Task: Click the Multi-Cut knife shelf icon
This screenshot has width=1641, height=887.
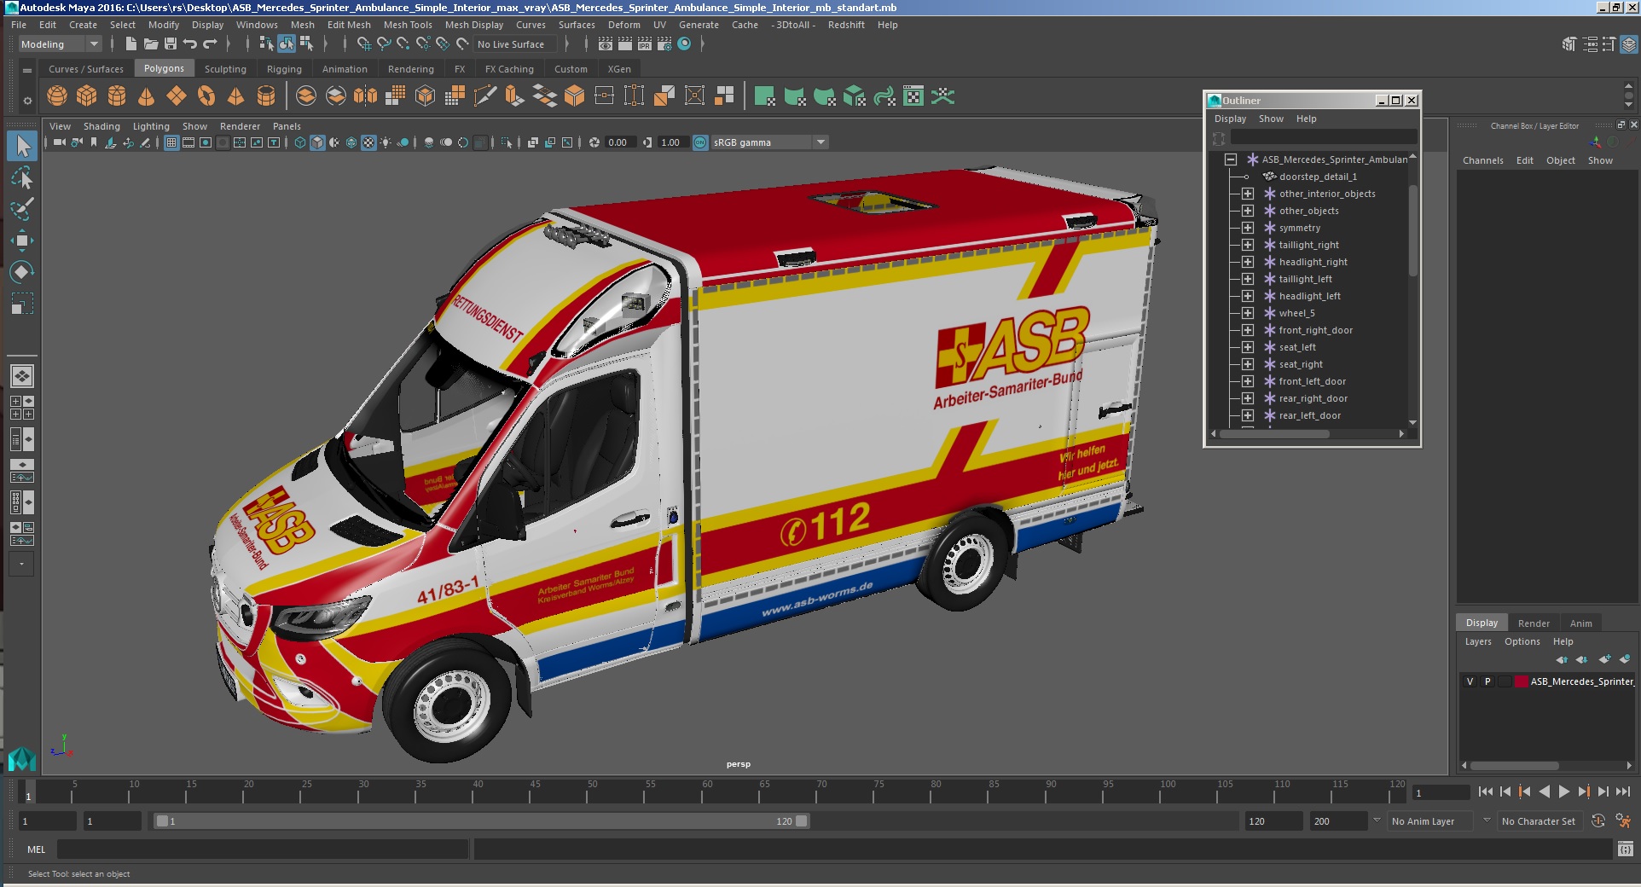Action: (x=484, y=96)
